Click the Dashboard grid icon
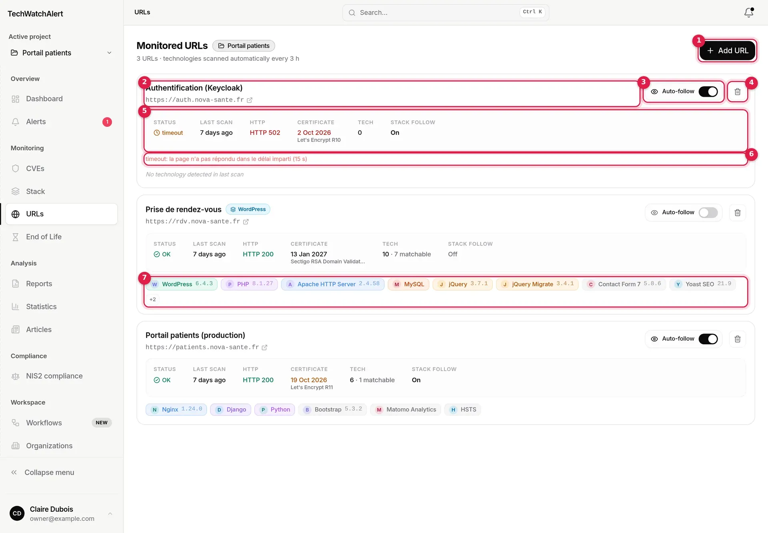 point(16,99)
